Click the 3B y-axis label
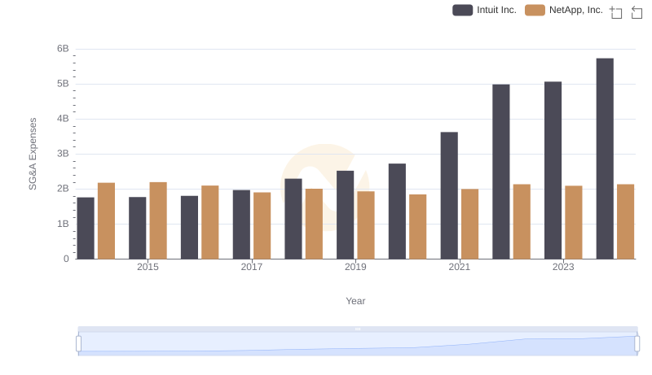Image resolution: width=652 pixels, height=375 pixels. pyautogui.click(x=63, y=154)
